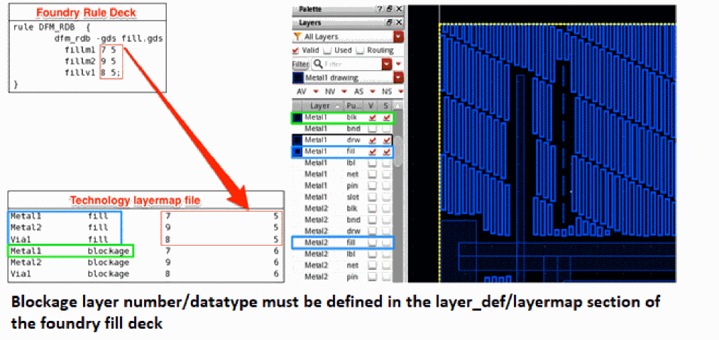Click the Metal1 blk row color swatch
Viewport: 719px width, 340px height.
pos(297,118)
